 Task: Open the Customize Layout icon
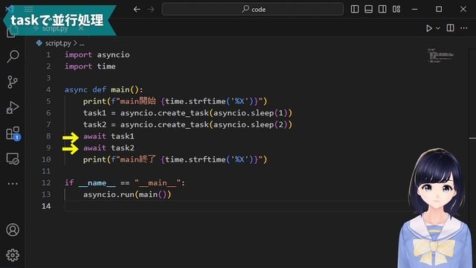point(396,9)
